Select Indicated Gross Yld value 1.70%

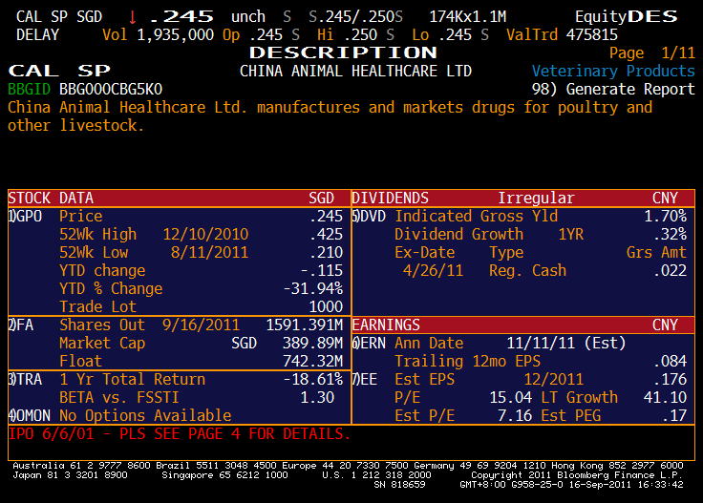click(666, 217)
